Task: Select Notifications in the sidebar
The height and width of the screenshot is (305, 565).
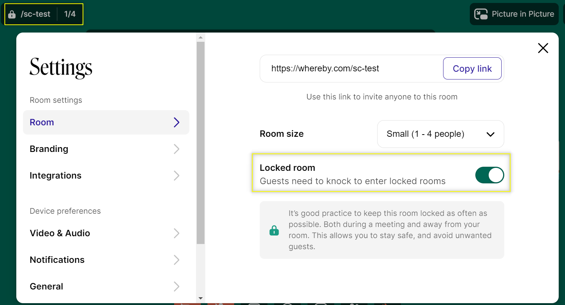Action: click(x=106, y=260)
